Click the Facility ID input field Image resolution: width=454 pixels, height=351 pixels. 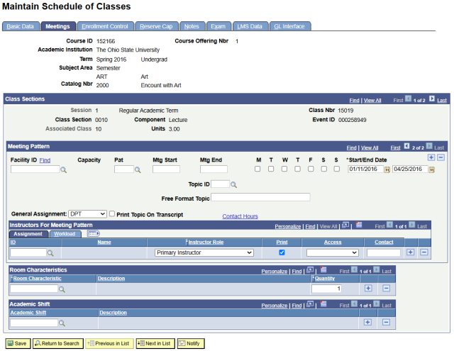35,169
